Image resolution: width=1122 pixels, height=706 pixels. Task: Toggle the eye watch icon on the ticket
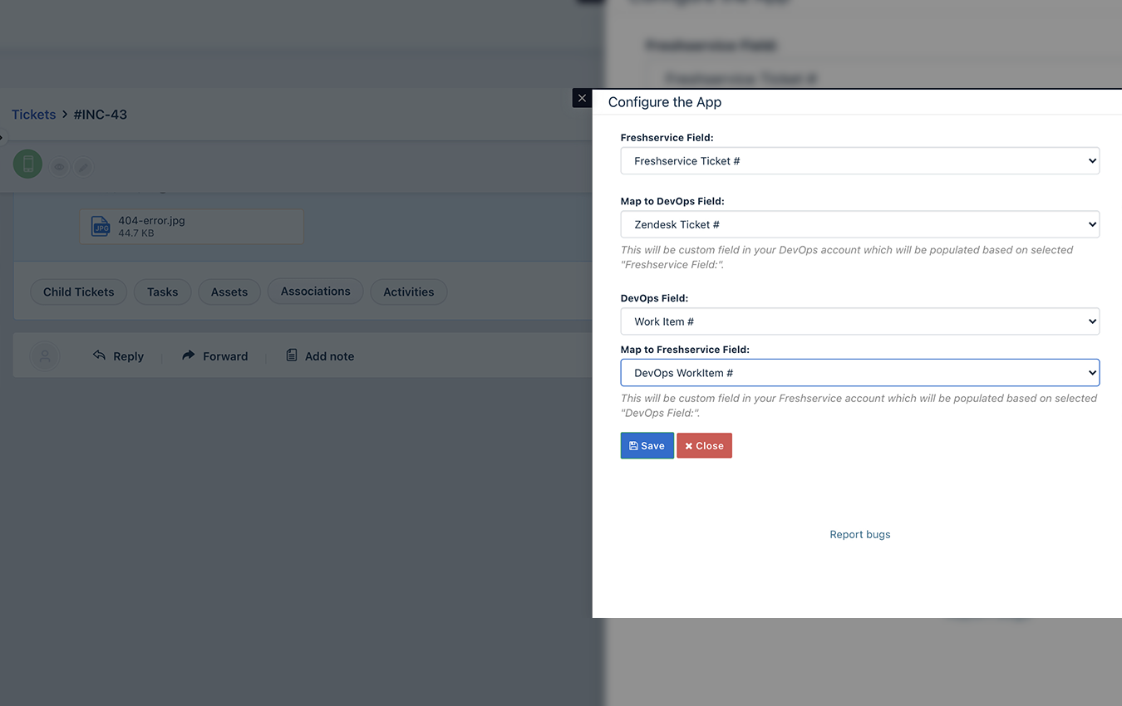click(59, 167)
